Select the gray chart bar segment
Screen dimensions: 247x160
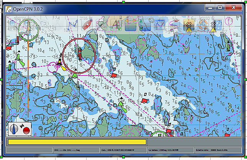point(195,142)
